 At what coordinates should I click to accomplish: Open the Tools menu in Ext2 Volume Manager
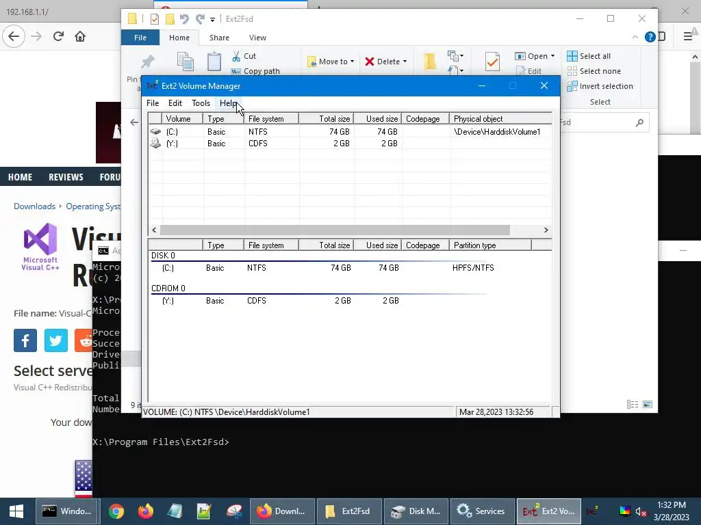pos(201,103)
